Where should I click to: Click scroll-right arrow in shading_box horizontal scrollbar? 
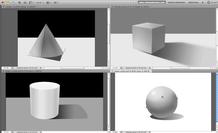click(214, 68)
